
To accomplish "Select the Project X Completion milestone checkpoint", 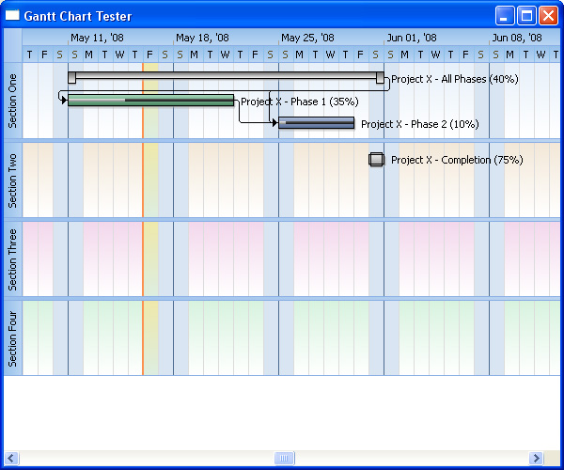I will pos(376,159).
